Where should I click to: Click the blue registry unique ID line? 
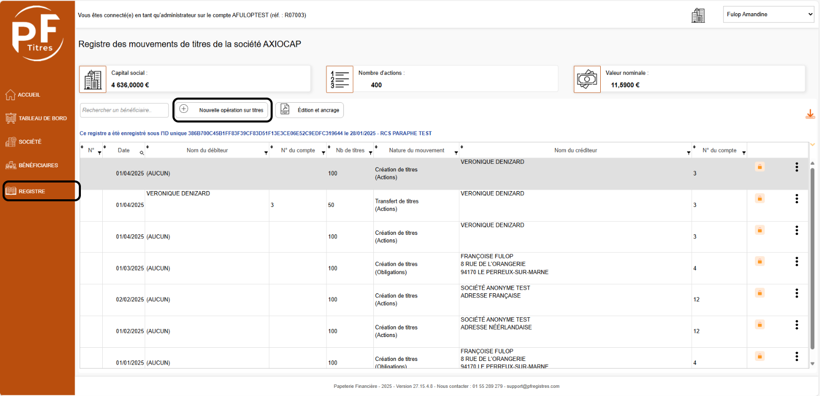(255, 133)
